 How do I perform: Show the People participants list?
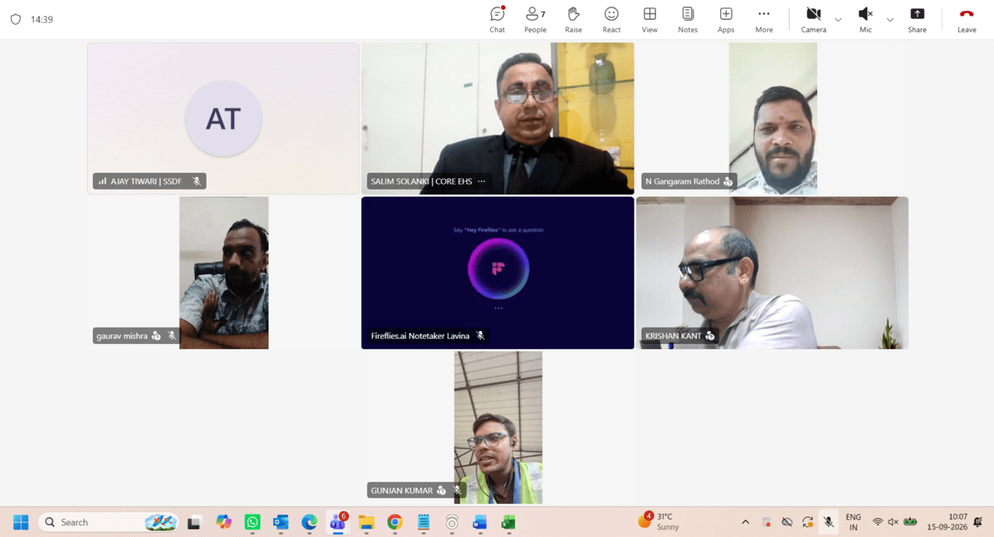coord(535,20)
